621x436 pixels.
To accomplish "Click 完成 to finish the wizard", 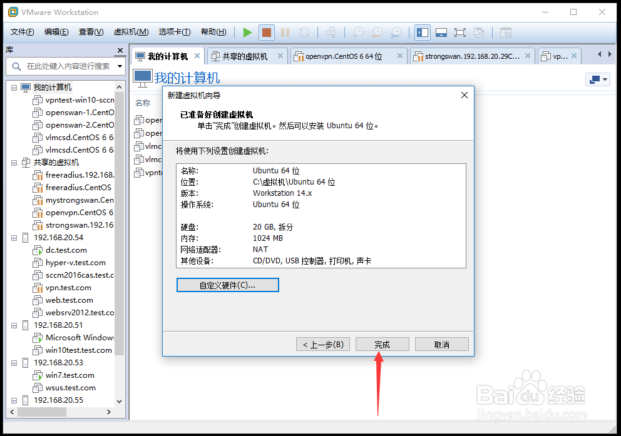I will [382, 345].
